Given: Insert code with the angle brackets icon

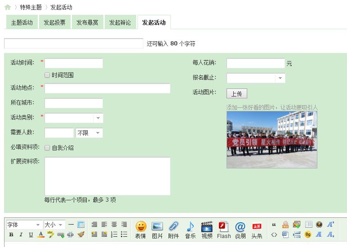Looking at the screenshot, I should tap(274, 234).
